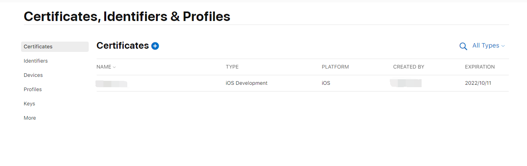Viewport: 527px width, 166px height.
Task: Select Certificates in the left sidebar
Action: [38, 47]
